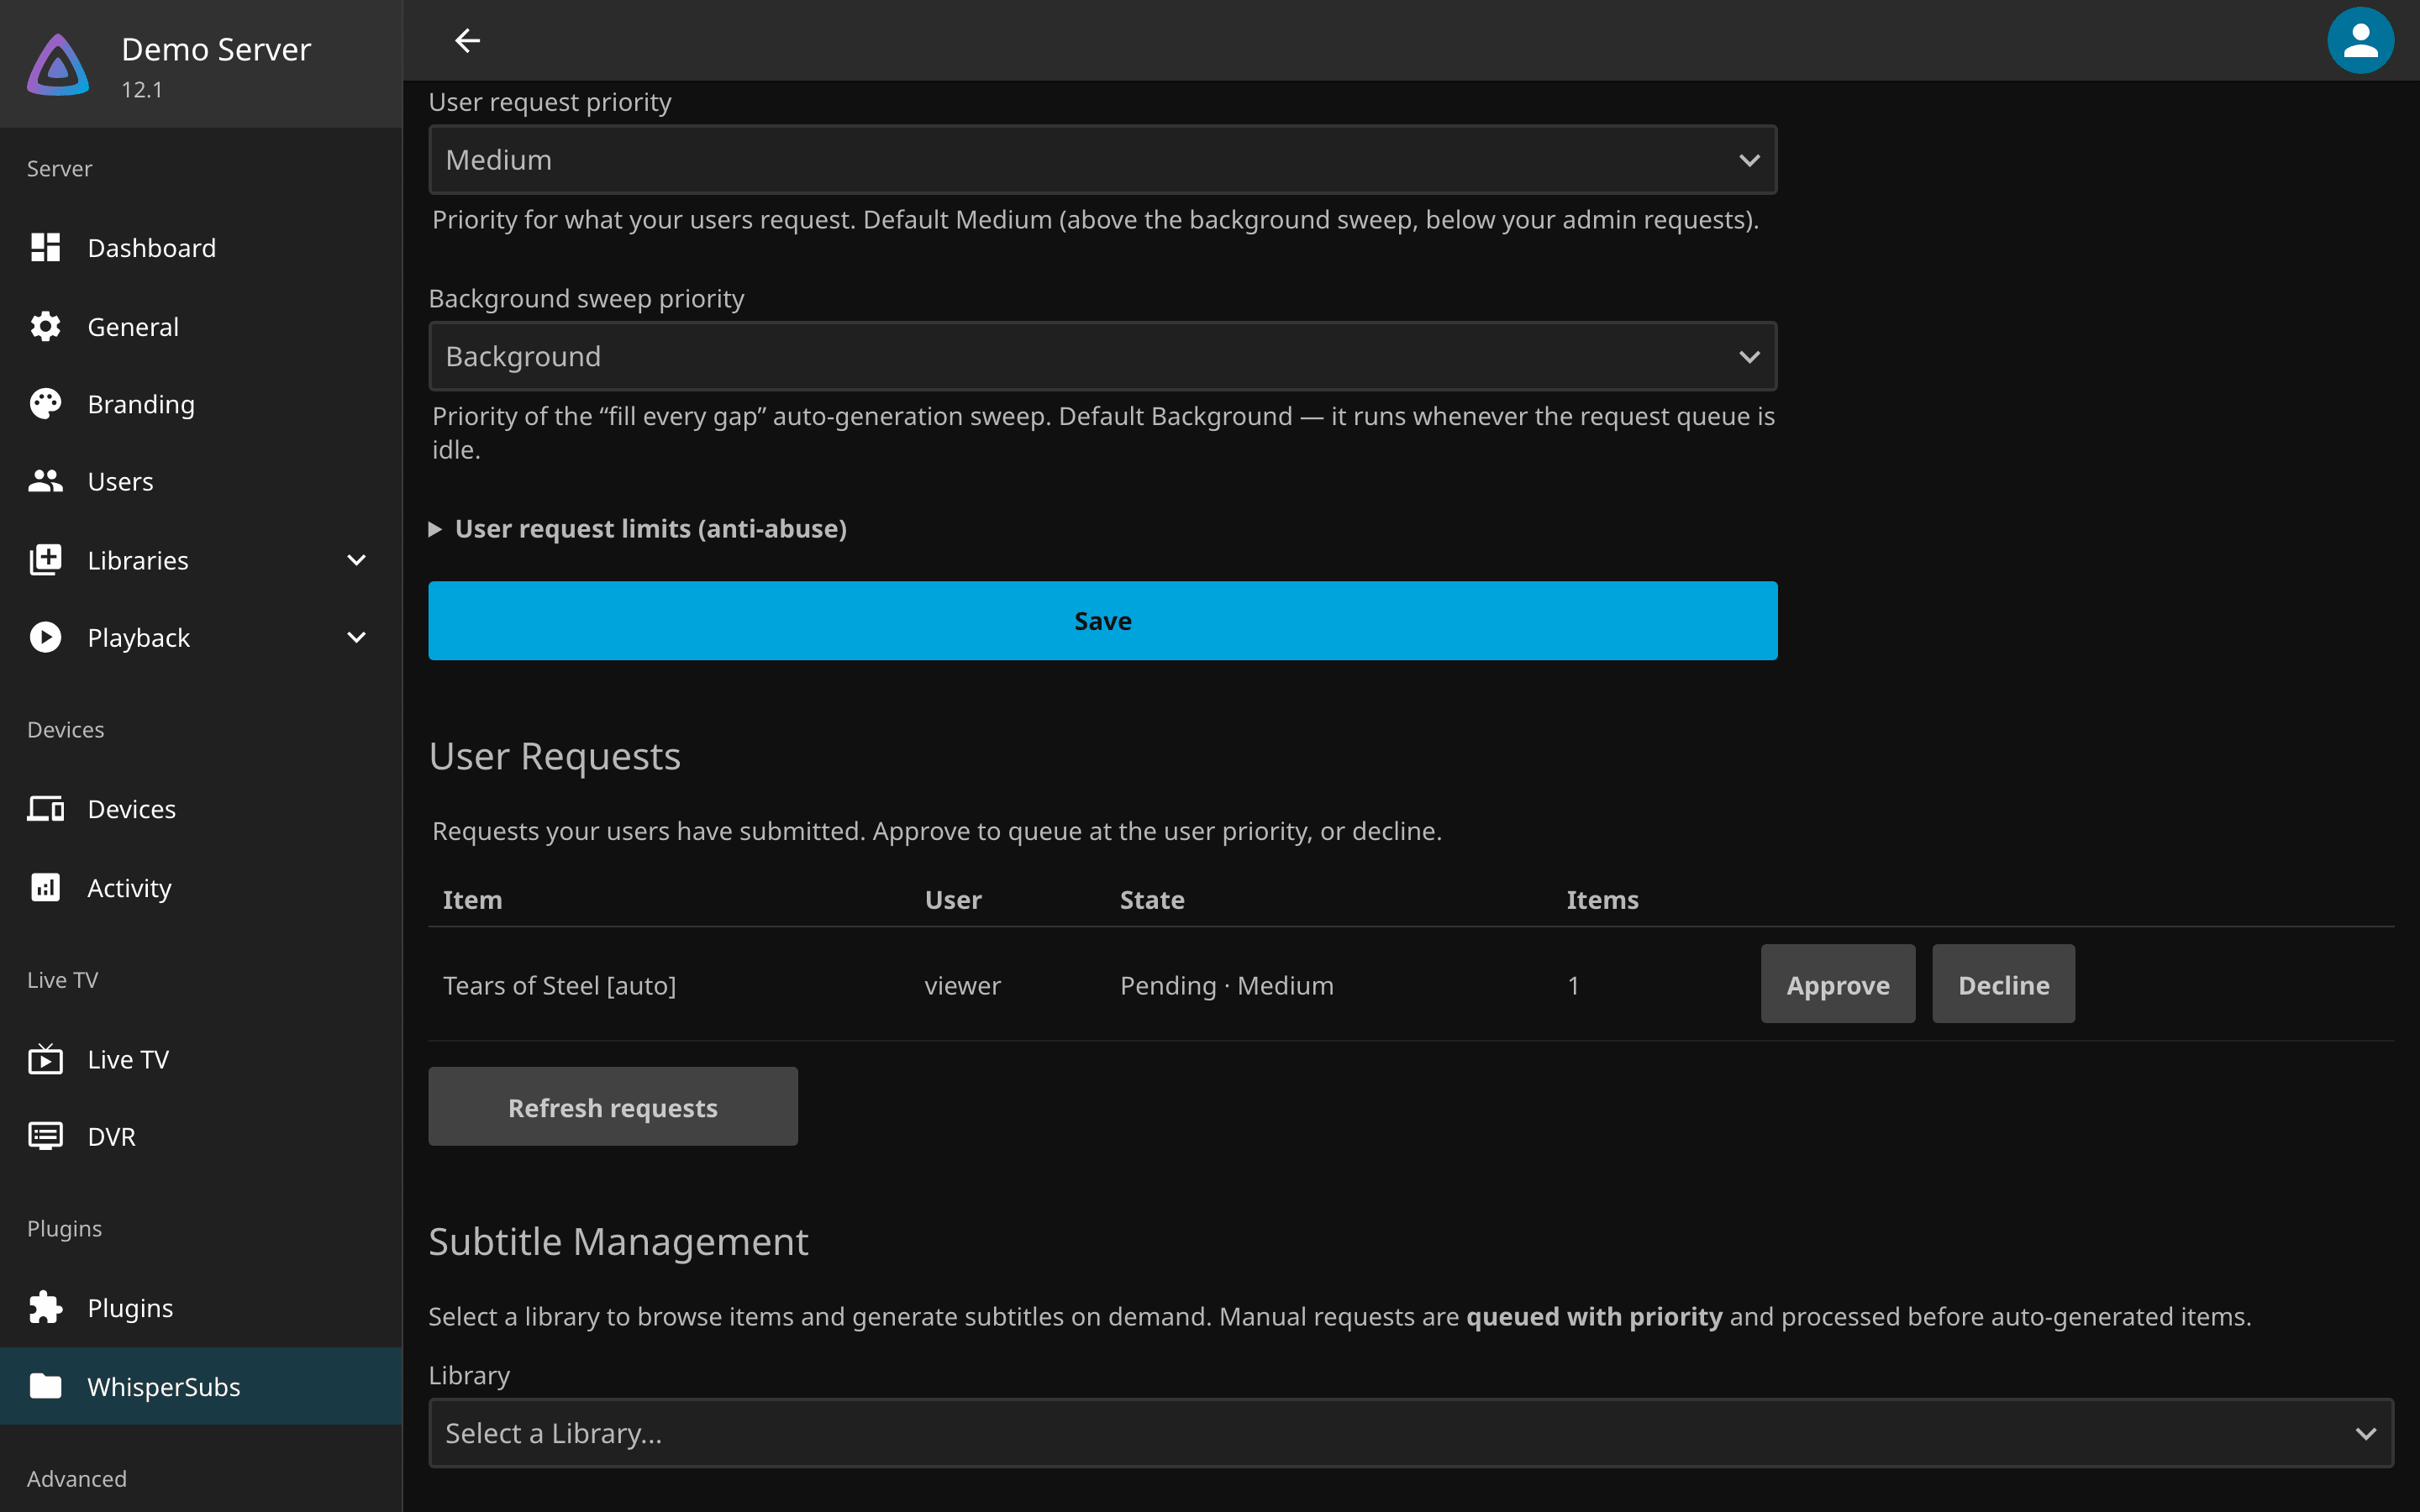Click Refresh requests button

612,1107
